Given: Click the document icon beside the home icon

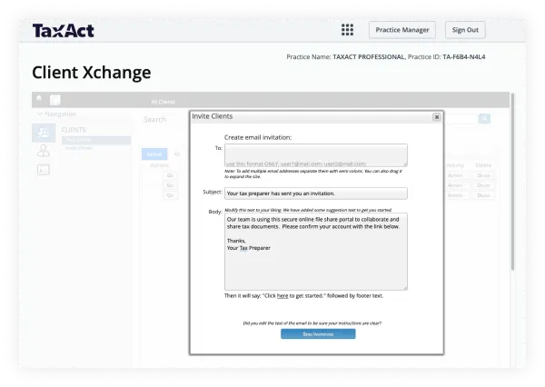Looking at the screenshot, I should pyautogui.click(x=54, y=100).
